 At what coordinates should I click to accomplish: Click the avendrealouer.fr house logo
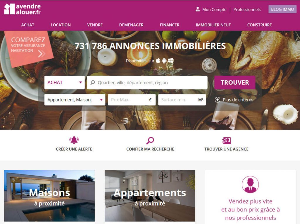pos(9,9)
